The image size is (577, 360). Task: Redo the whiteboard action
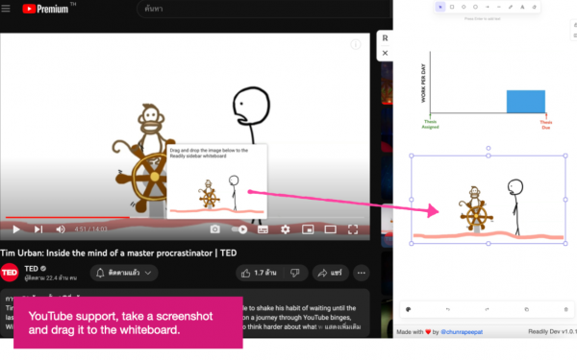[x=487, y=309]
